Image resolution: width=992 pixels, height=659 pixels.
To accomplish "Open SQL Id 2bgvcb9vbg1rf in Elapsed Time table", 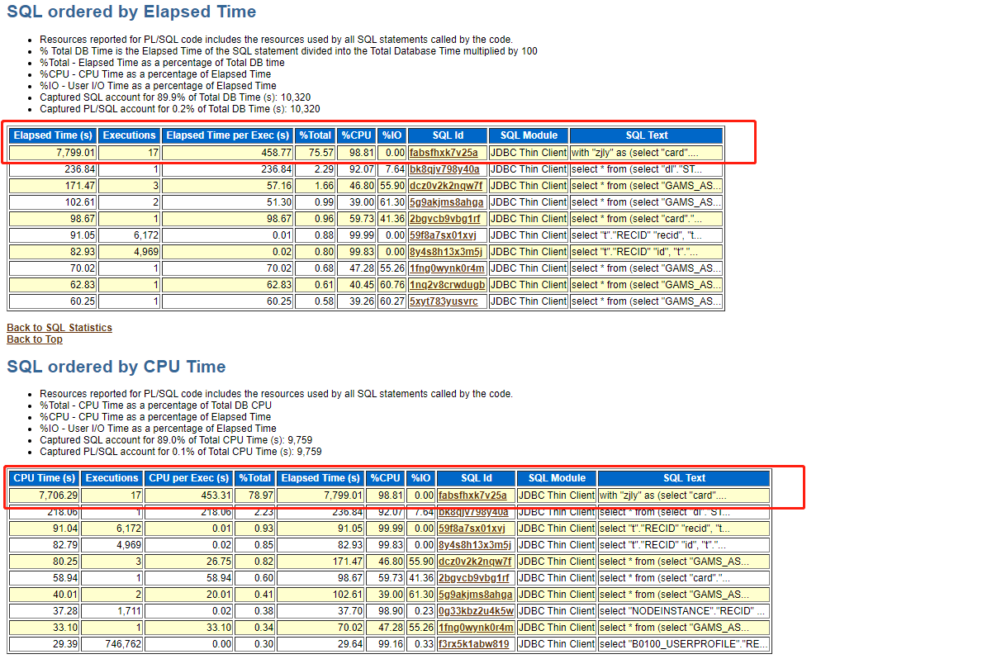I will point(444,219).
